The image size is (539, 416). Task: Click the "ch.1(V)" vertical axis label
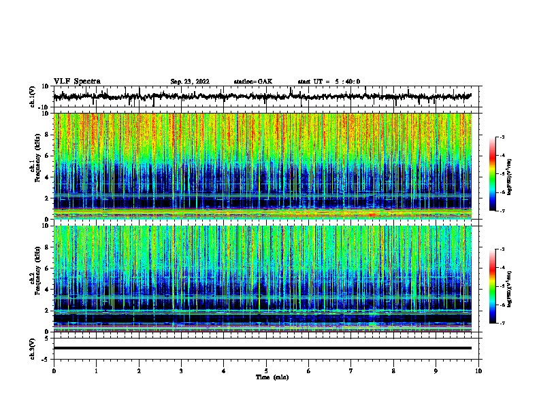point(33,97)
